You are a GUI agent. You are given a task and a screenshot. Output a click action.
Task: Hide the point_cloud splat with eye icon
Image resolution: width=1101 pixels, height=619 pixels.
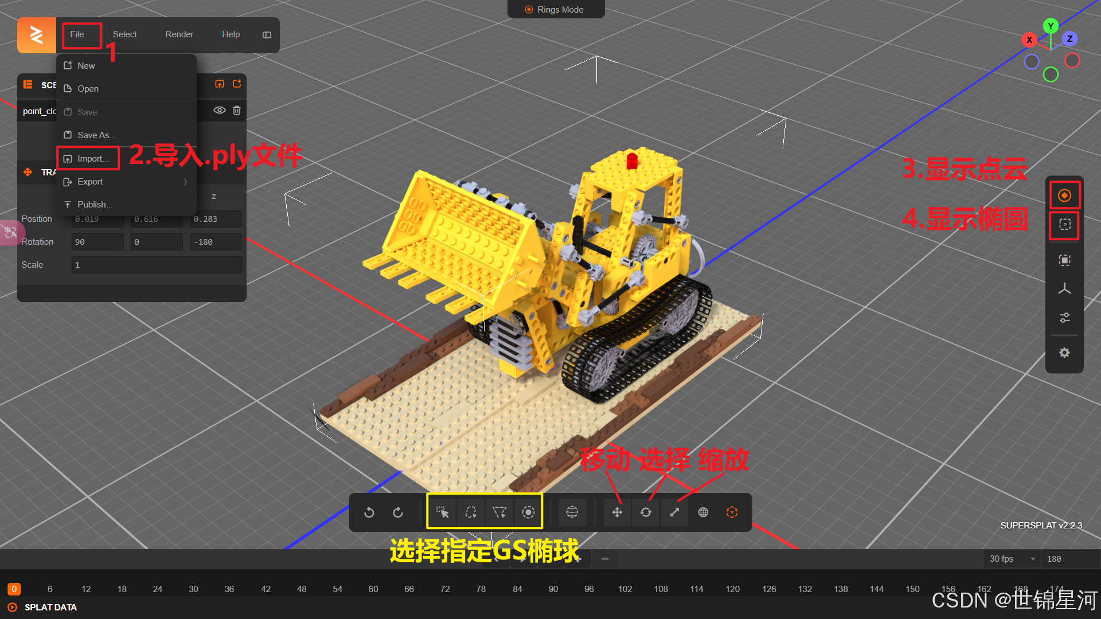219,110
